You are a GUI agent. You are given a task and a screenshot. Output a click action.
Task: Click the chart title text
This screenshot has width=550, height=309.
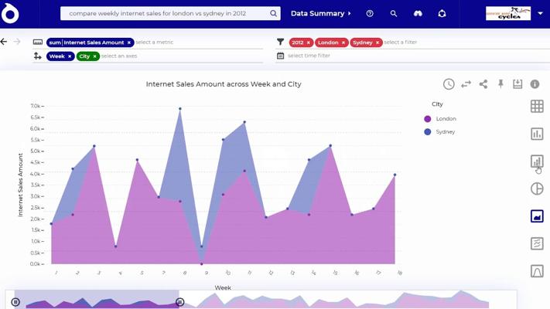pos(224,84)
